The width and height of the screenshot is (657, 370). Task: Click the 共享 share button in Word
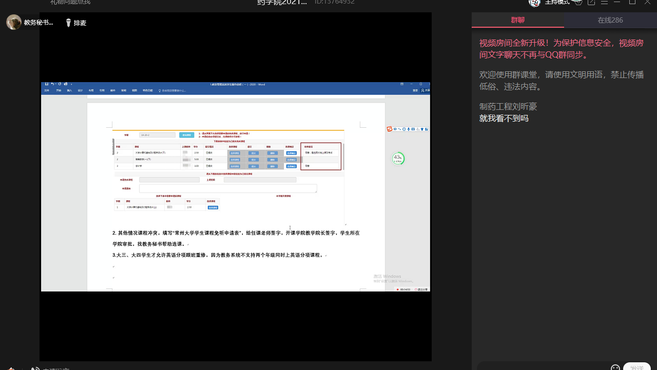tap(424, 90)
